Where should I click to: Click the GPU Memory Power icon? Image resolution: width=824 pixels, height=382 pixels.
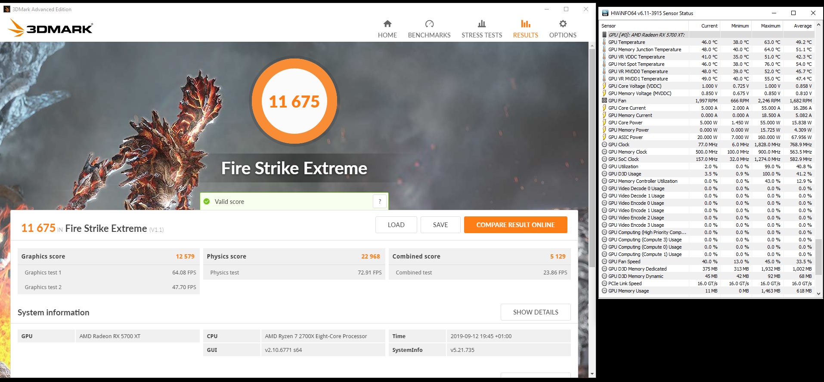pos(604,130)
